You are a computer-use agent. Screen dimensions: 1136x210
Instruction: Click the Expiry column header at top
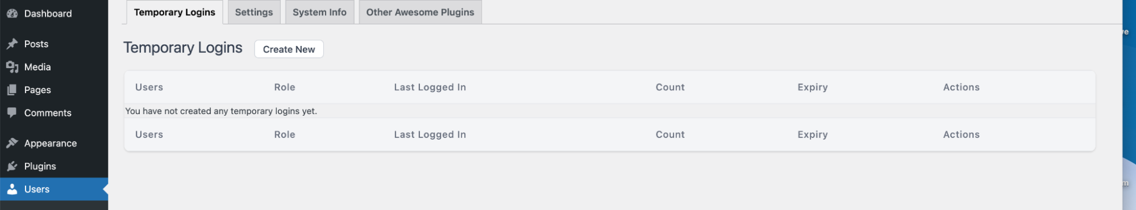tap(813, 87)
